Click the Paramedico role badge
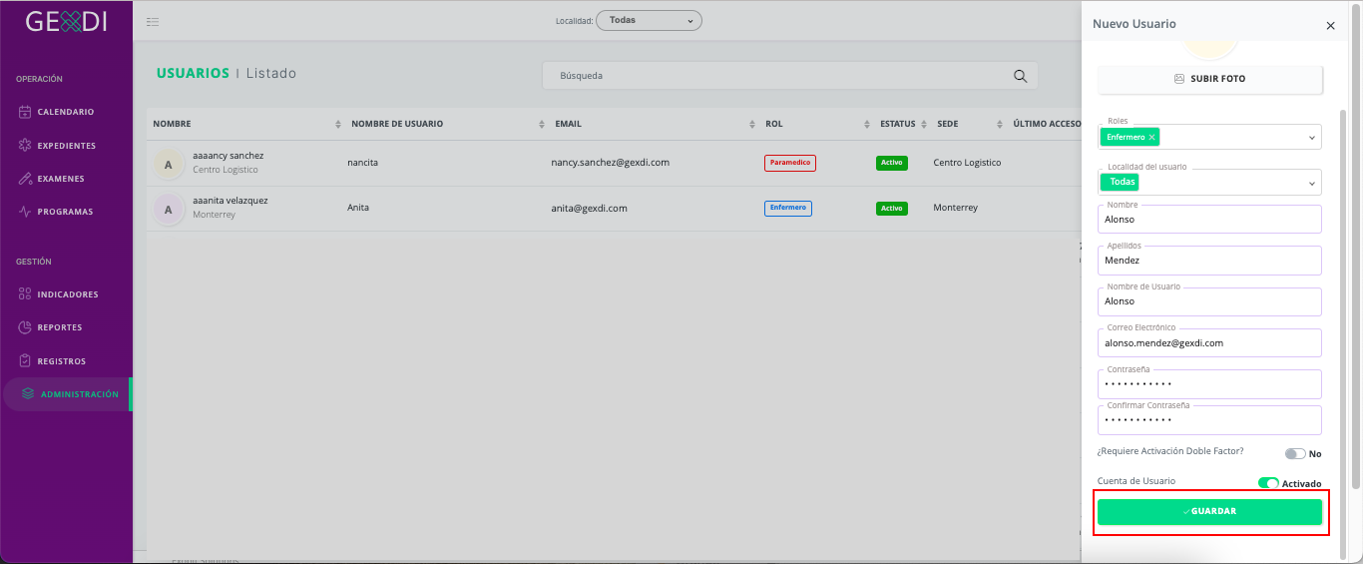Viewport: 1363px width, 564px height. (x=790, y=163)
